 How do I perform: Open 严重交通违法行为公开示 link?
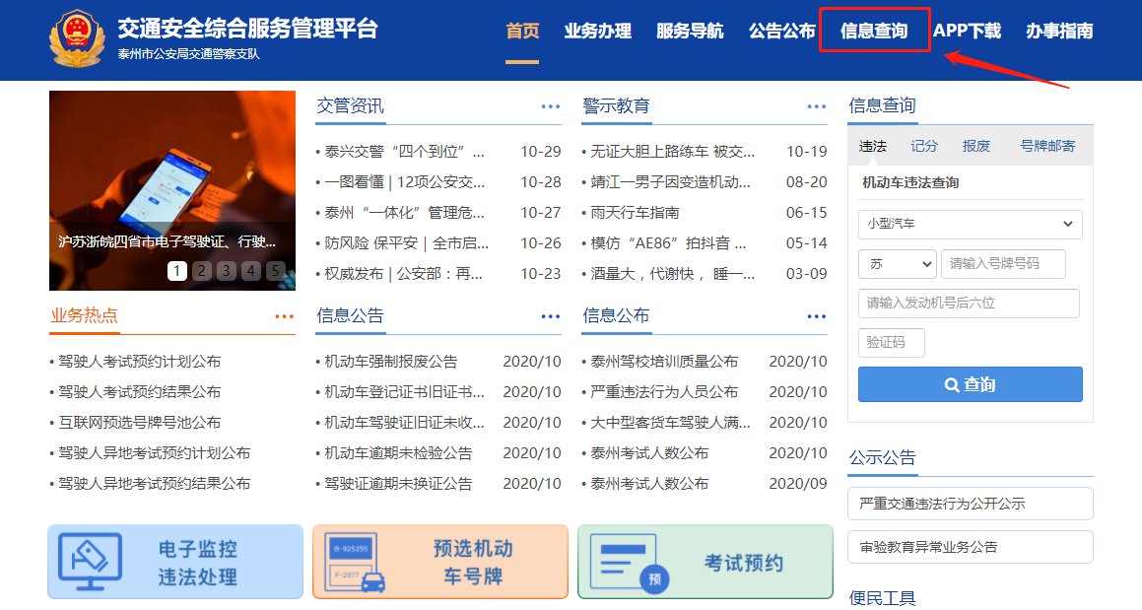(970, 504)
